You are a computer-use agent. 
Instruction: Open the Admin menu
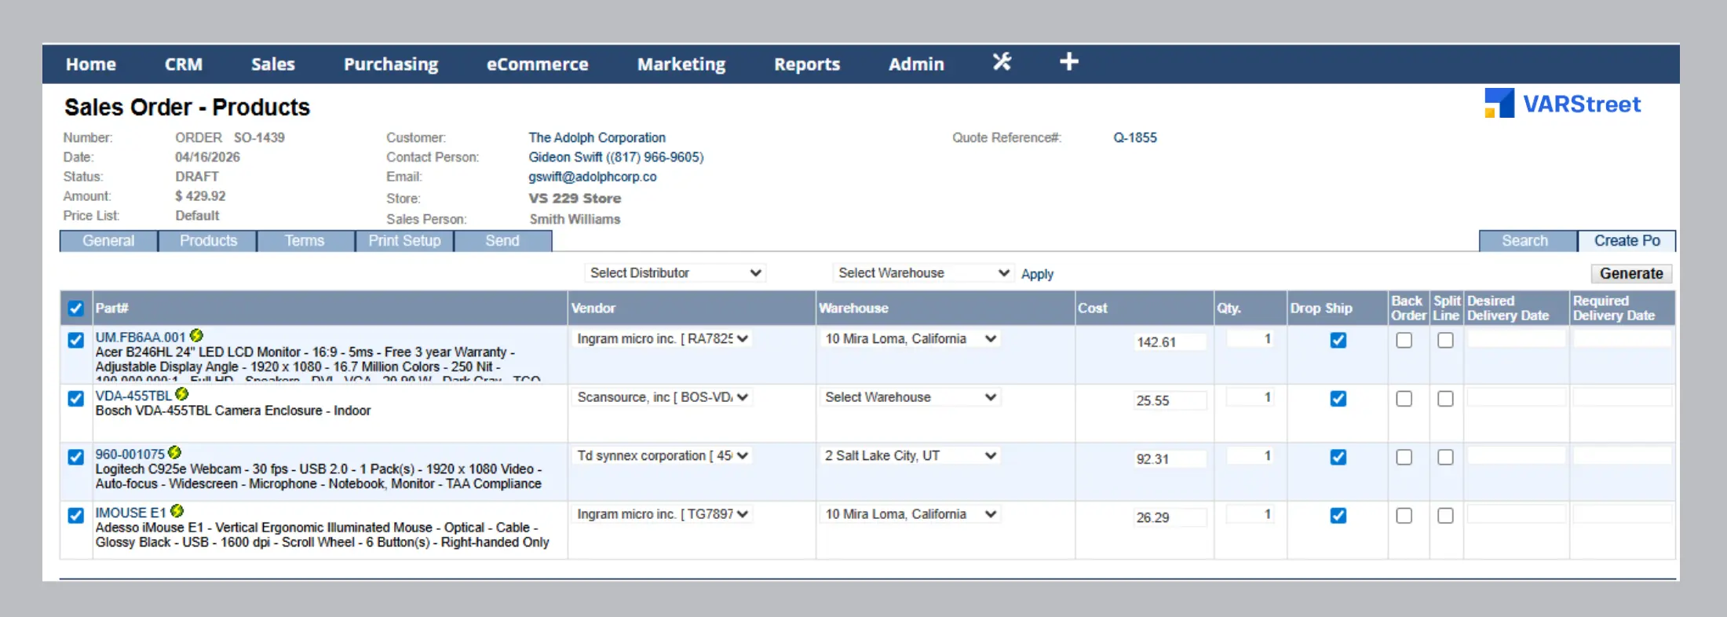click(x=916, y=64)
